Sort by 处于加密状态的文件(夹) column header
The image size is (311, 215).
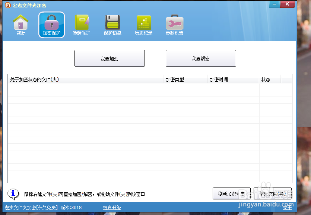[86, 79]
